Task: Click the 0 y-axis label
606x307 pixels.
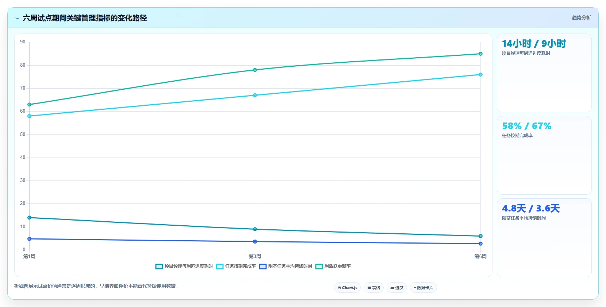Action: pos(24,250)
